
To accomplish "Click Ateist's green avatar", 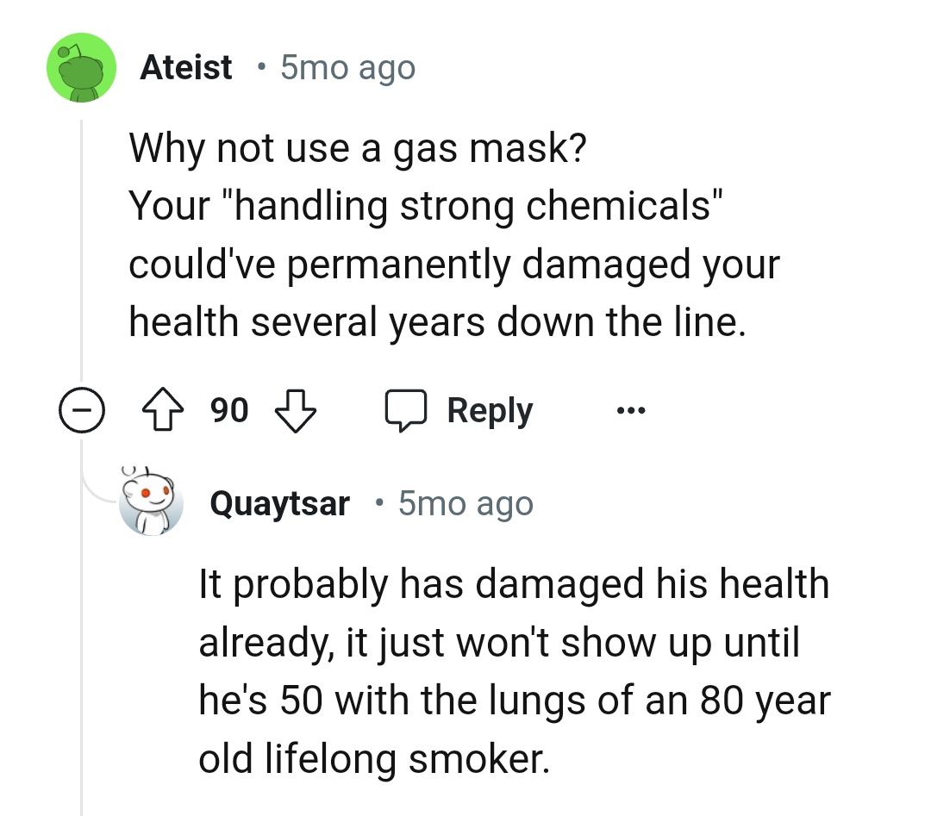I will click(81, 68).
